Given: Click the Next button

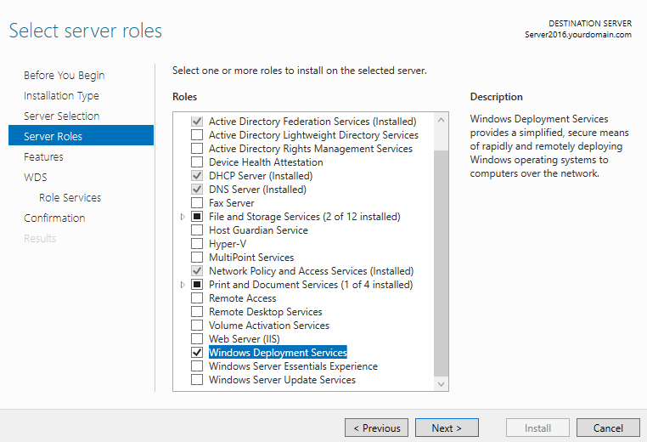Looking at the screenshot, I should pos(447,428).
